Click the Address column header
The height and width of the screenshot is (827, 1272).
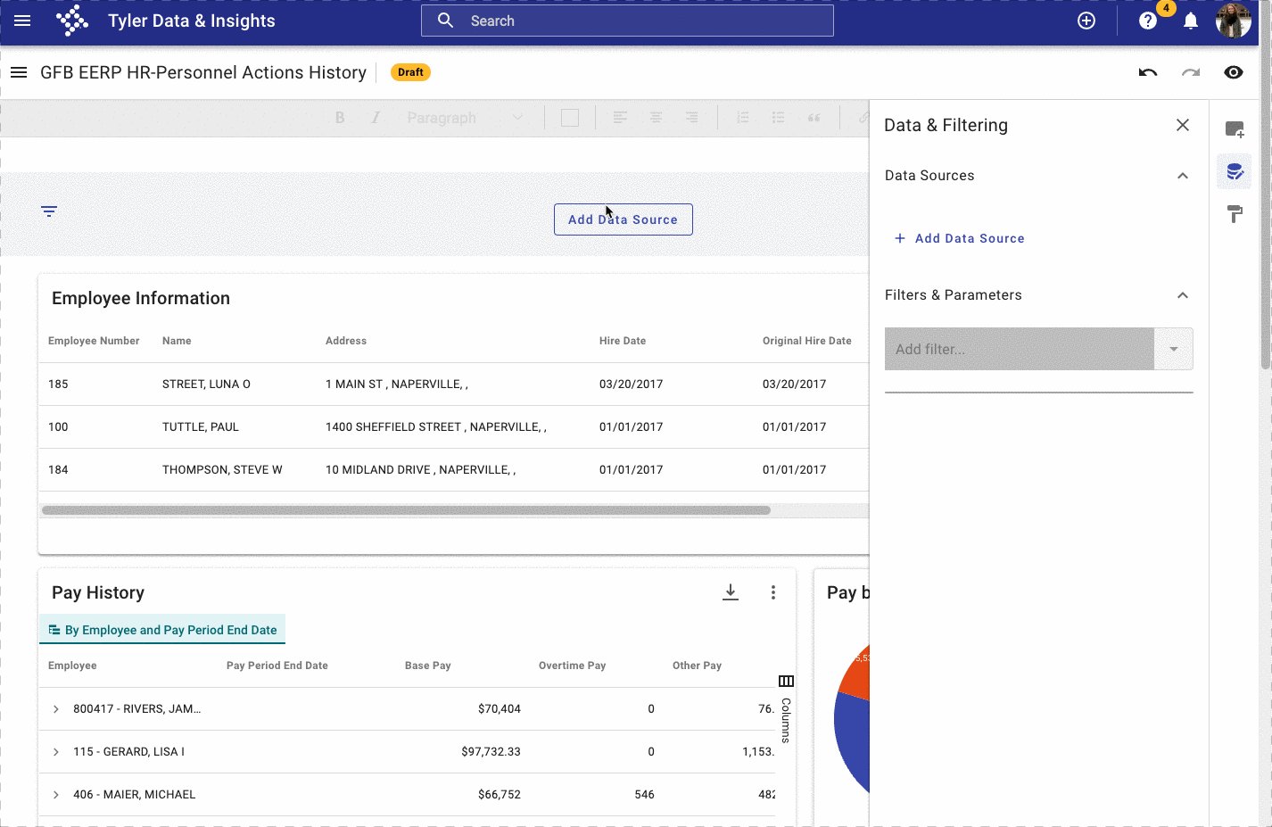coord(346,341)
